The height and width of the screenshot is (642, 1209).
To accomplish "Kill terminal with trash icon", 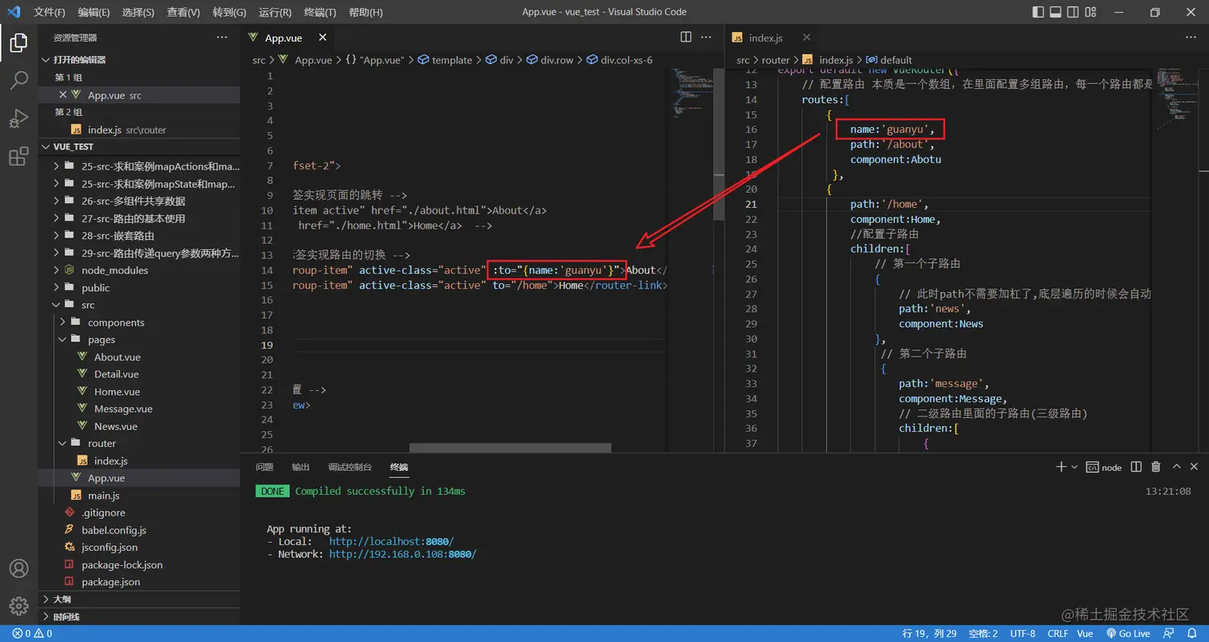I will 1155,467.
